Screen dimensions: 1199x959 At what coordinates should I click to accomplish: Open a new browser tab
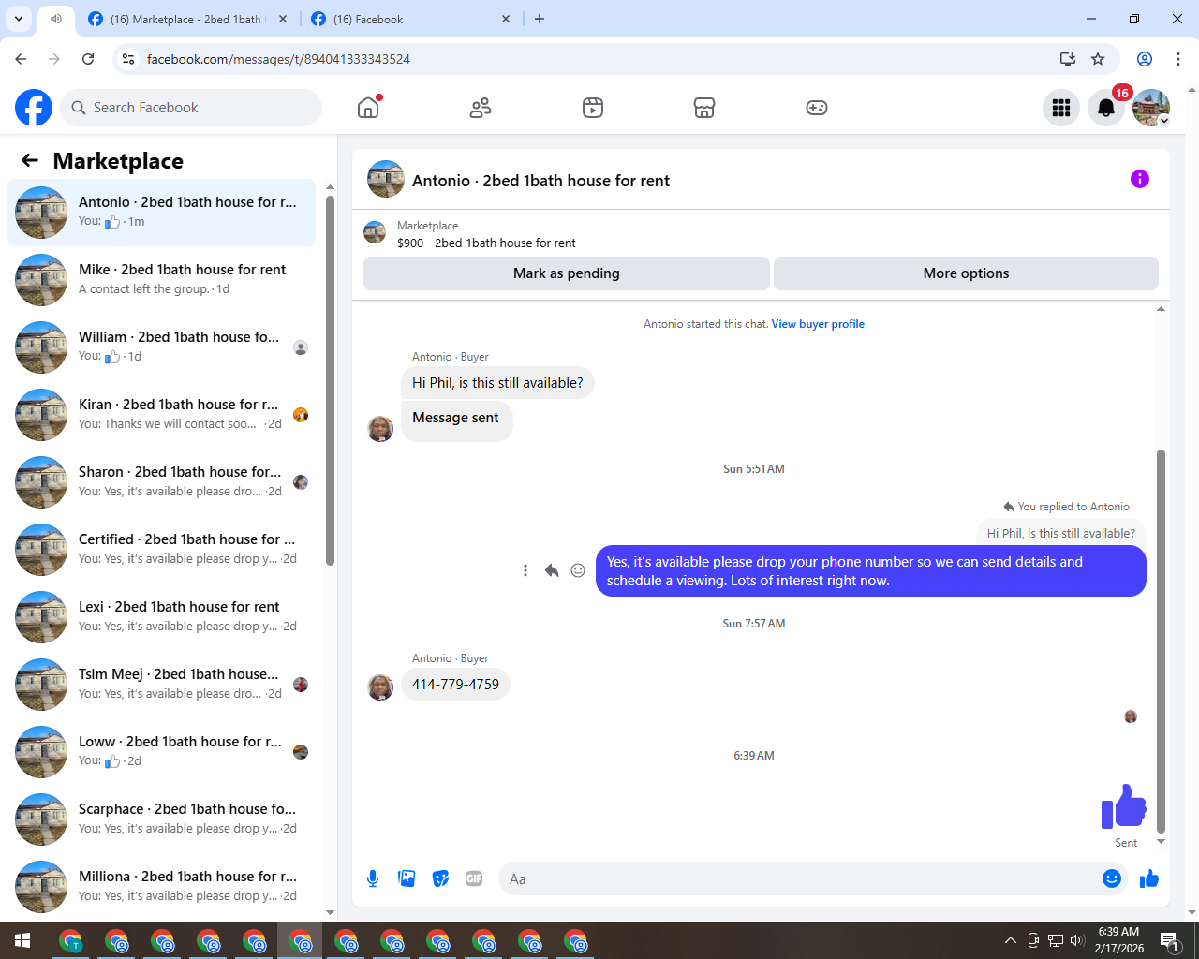point(540,19)
